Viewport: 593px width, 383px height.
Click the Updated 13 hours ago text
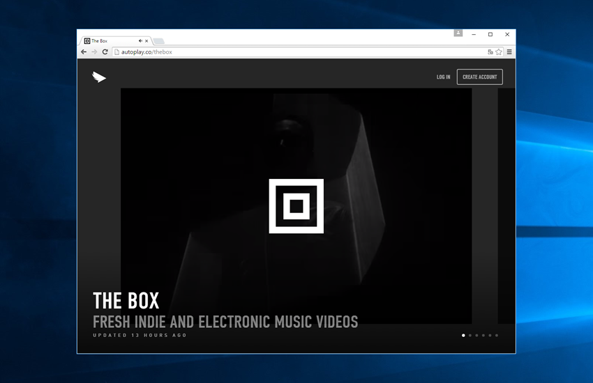tap(140, 335)
